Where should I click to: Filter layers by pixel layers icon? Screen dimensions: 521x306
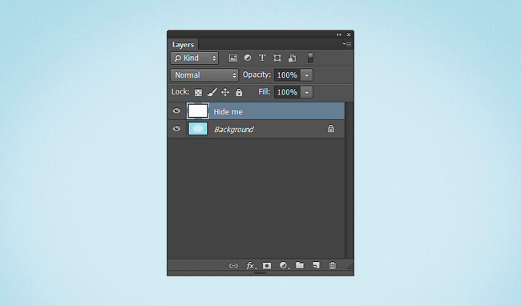[233, 58]
